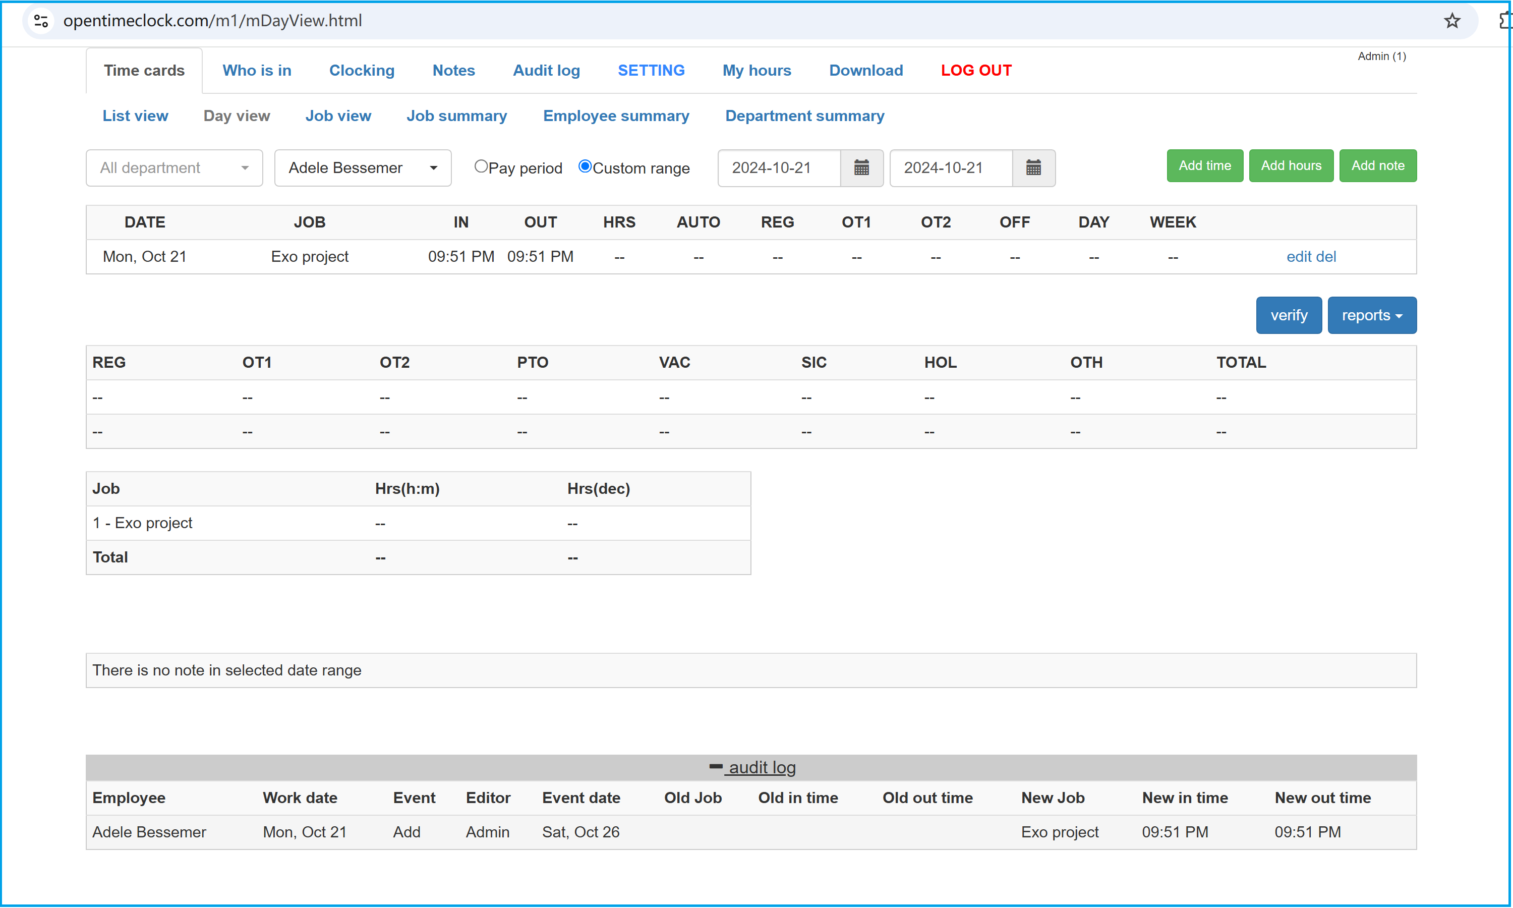Image resolution: width=1513 pixels, height=908 pixels.
Task: Switch to List view
Action: click(x=135, y=116)
